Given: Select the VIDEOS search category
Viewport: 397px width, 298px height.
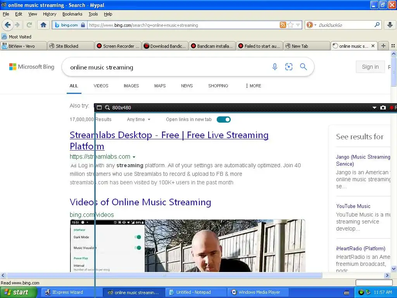Looking at the screenshot, I should 101,86.
